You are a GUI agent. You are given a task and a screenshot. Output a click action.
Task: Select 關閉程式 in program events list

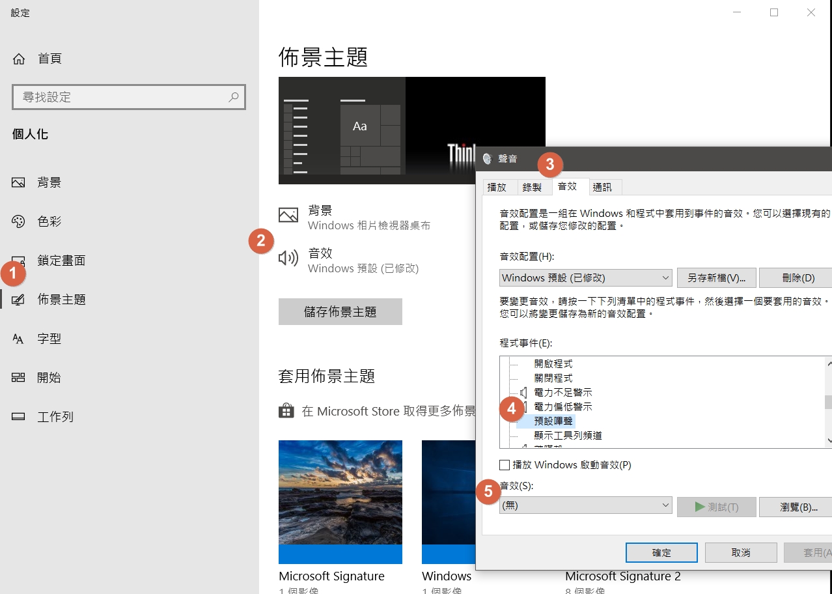pyautogui.click(x=553, y=378)
